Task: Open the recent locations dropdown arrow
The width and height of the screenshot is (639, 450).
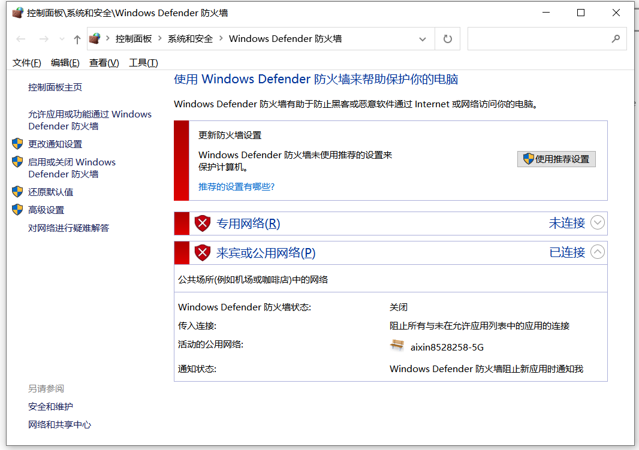Action: tap(62, 40)
